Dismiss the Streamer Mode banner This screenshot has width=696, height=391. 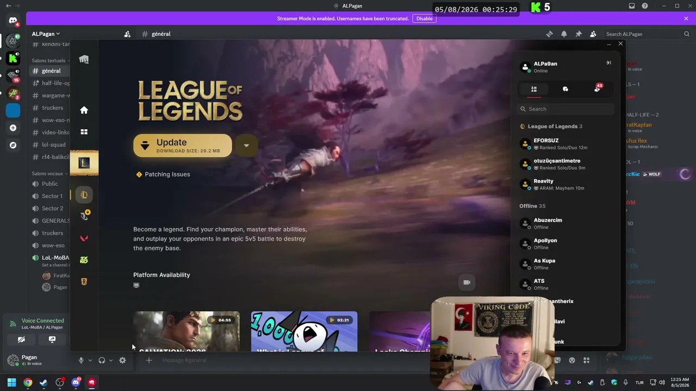point(686,18)
